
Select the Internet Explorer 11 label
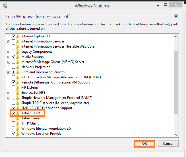tap(36, 36)
